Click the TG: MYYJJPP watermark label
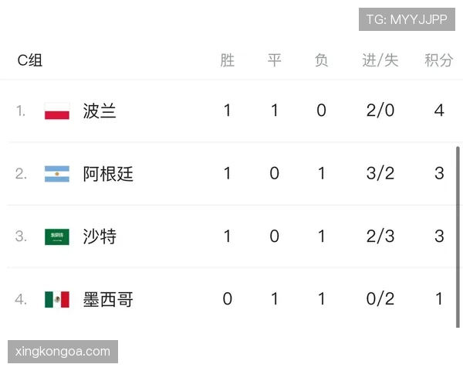This screenshot has height=371, width=463. coord(407,19)
